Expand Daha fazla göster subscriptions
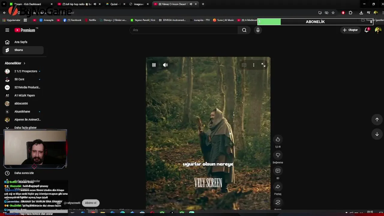The width and height of the screenshot is (384, 216). 23,127
